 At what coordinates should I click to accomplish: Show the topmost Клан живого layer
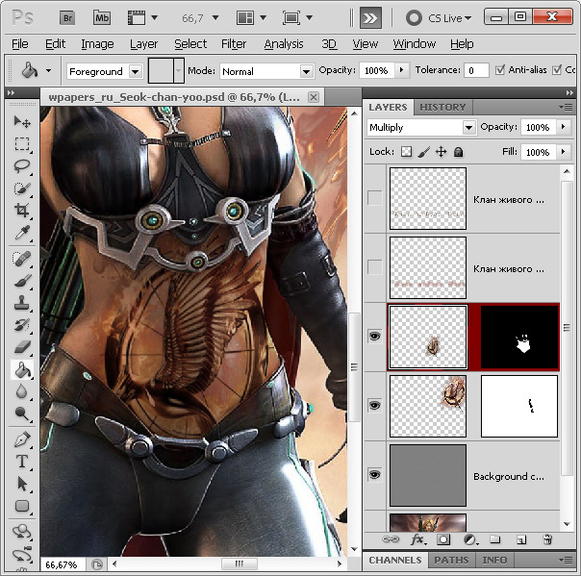[x=374, y=198]
